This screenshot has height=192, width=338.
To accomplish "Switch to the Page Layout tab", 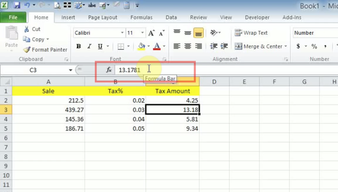I will (x=103, y=17).
